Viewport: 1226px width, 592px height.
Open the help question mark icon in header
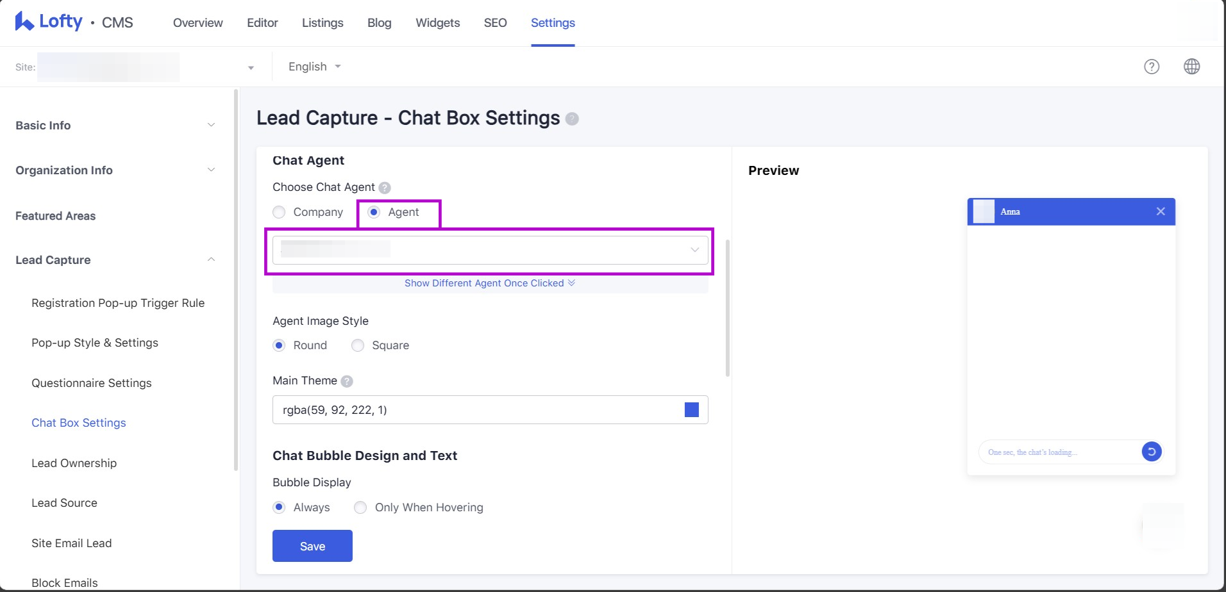[x=1152, y=67]
